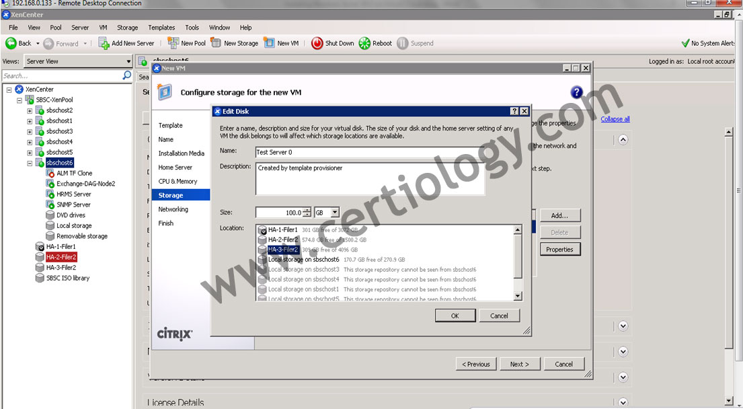Click the No System Alerts checkmark icon

[685, 43]
